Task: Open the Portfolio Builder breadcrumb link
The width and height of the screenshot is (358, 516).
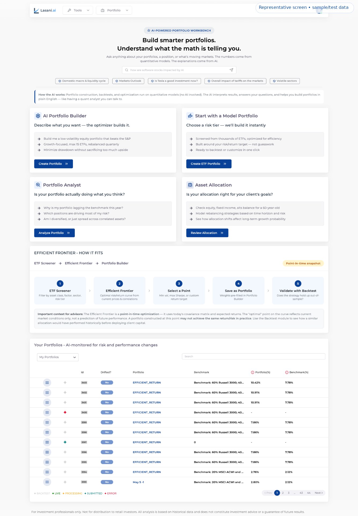Action: tap(115, 263)
